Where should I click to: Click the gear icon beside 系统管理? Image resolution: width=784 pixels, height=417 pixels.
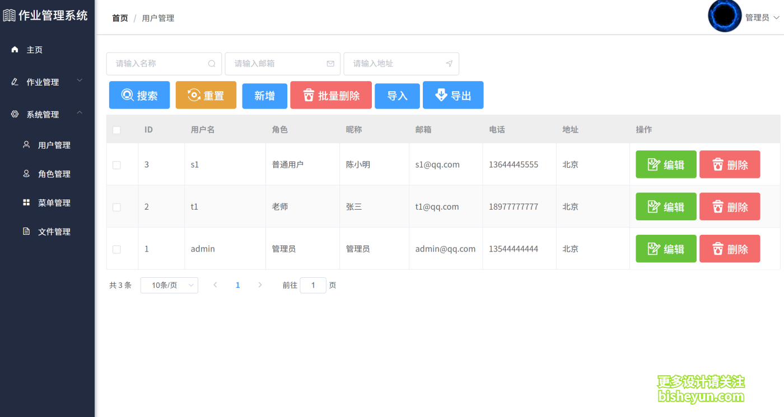15,114
